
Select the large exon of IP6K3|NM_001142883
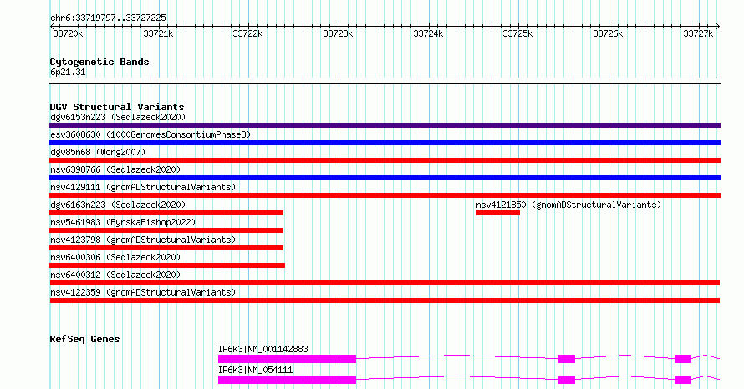click(x=287, y=359)
